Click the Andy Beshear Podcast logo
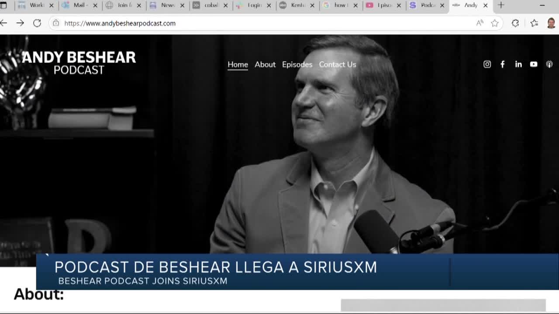This screenshot has width=559, height=314. [79, 63]
